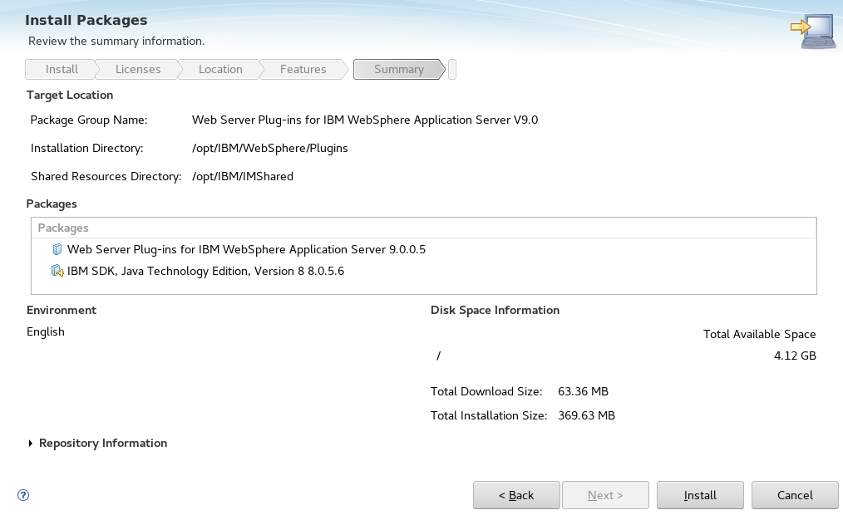The image size is (843, 520).
Task: Click the disabled Next button
Action: tap(605, 495)
